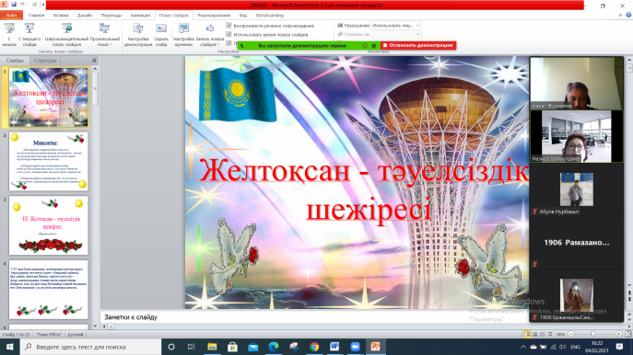Open the Файл menu button

pyautogui.click(x=11, y=16)
